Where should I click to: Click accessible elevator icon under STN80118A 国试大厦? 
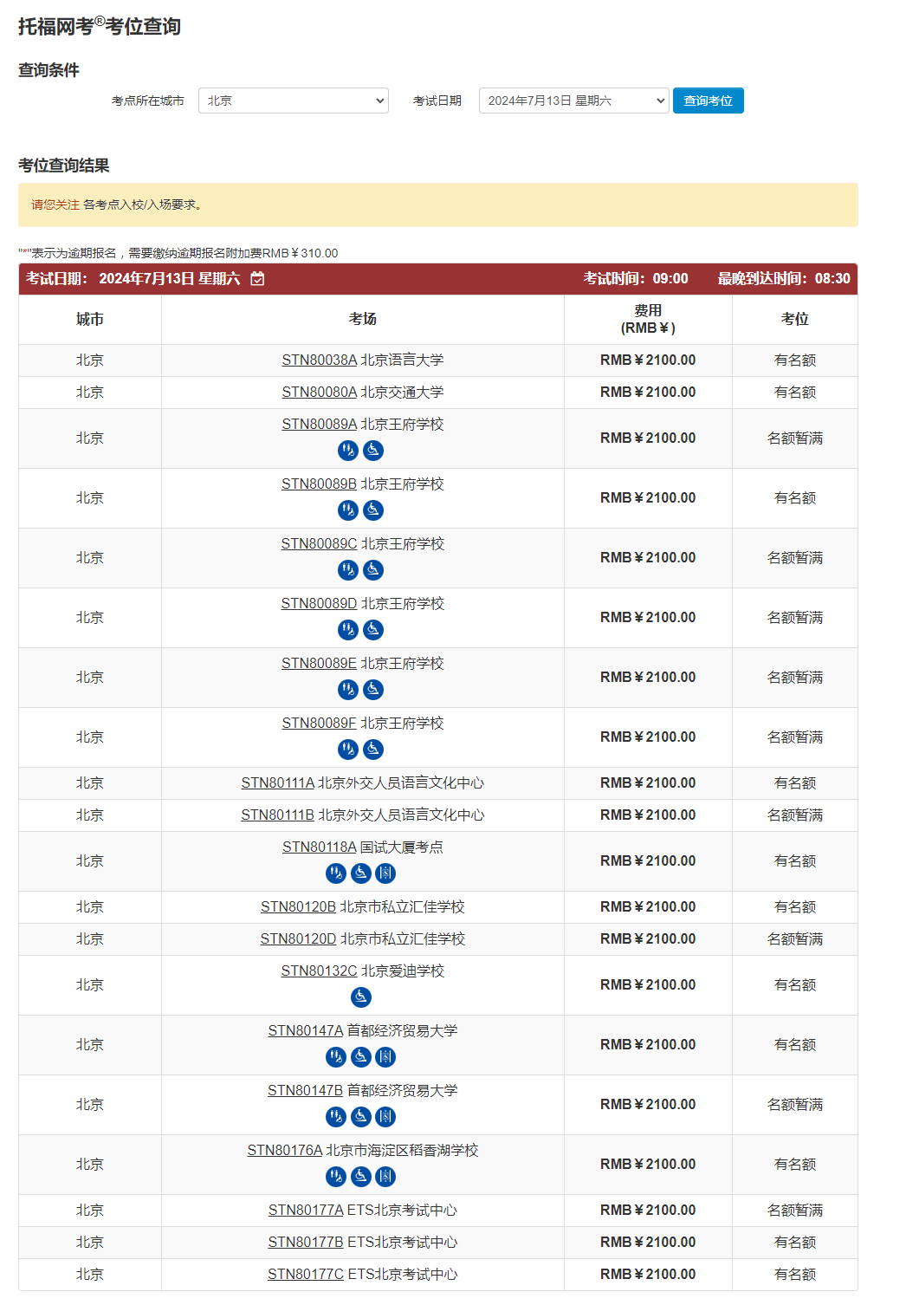pyautogui.click(x=385, y=873)
